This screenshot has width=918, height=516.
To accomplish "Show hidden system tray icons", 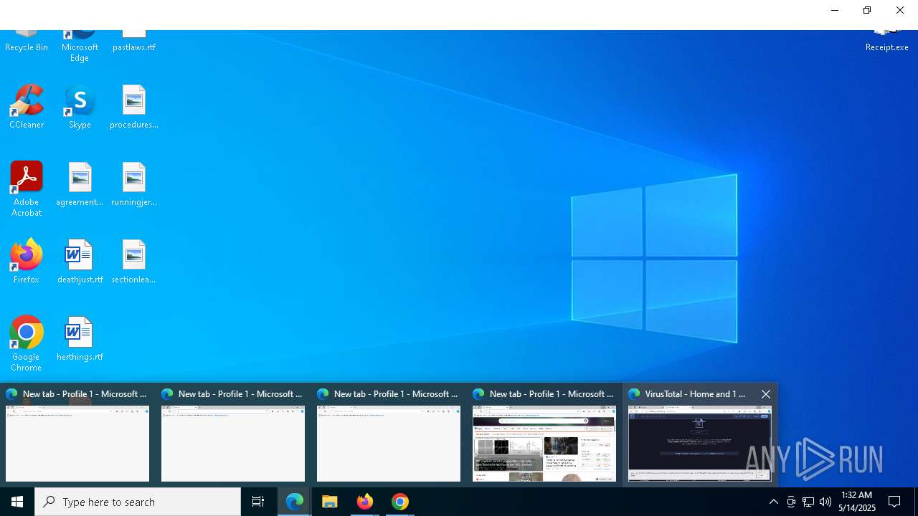I will pyautogui.click(x=773, y=502).
